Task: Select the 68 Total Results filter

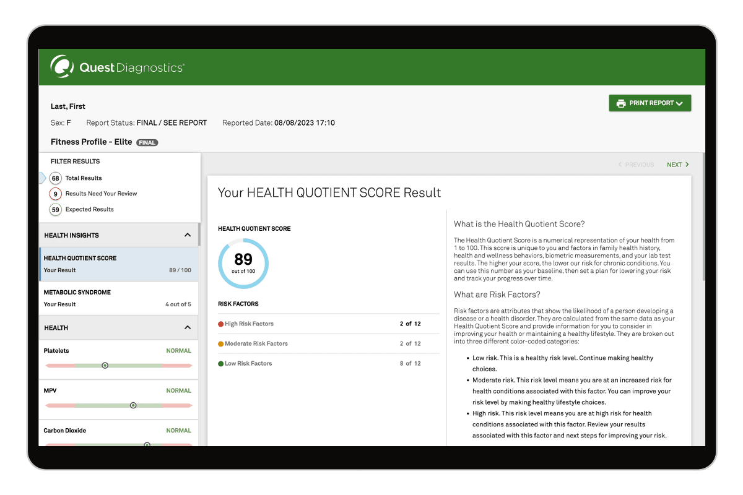Action: pyautogui.click(x=56, y=178)
